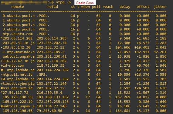Click delay value 1.929
Screen dimensions: 173x114
[125, 61]
